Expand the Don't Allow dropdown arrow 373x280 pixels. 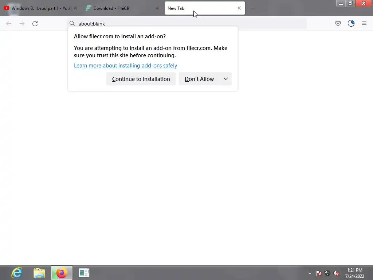[226, 79]
